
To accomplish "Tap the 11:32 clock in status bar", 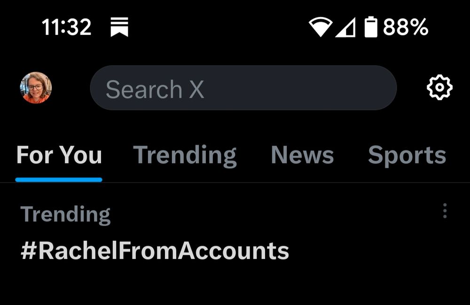I will pyautogui.click(x=66, y=27).
